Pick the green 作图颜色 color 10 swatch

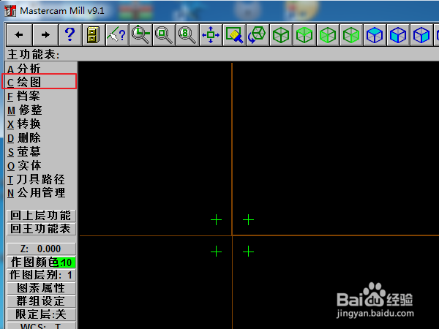pos(64,262)
